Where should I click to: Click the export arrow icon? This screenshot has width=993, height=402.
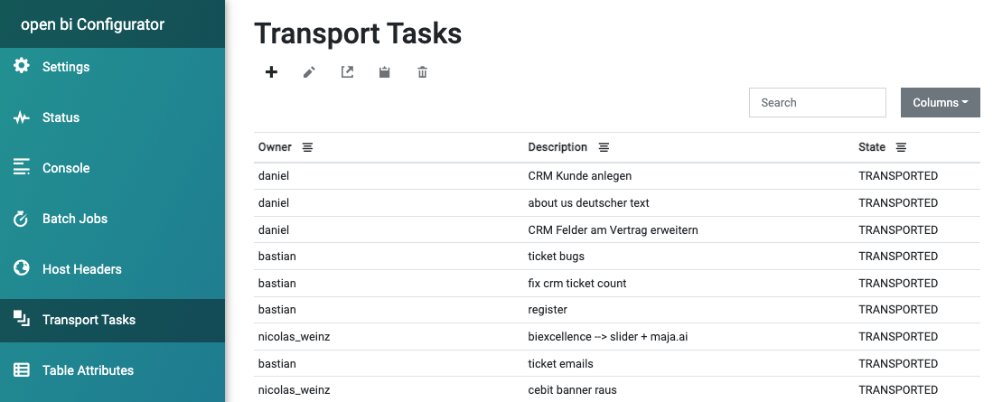pyautogui.click(x=347, y=72)
